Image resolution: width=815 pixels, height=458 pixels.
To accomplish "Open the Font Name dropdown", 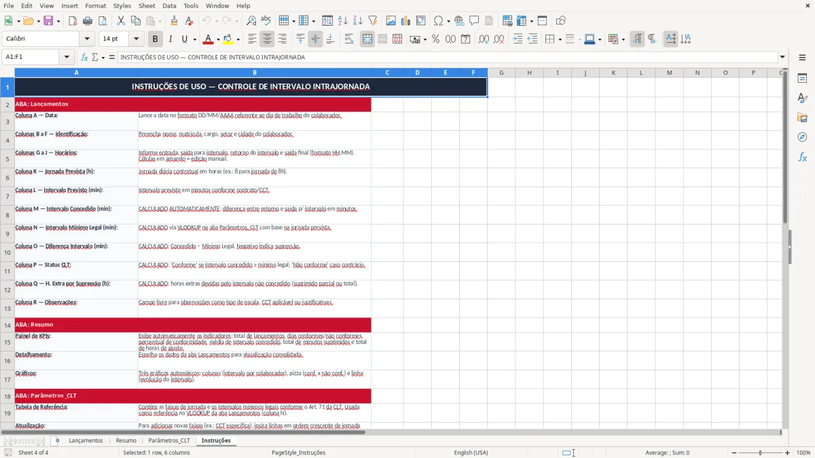I will click(87, 39).
